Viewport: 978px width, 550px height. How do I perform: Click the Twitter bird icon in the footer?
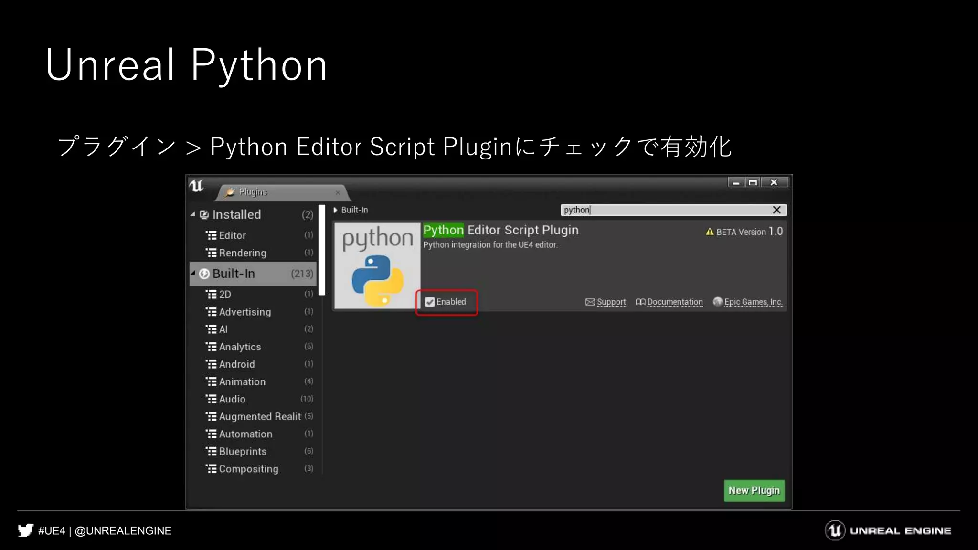(x=26, y=530)
